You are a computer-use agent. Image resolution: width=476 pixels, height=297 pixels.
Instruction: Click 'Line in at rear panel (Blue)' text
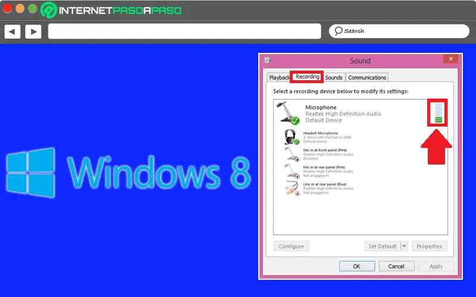click(324, 184)
